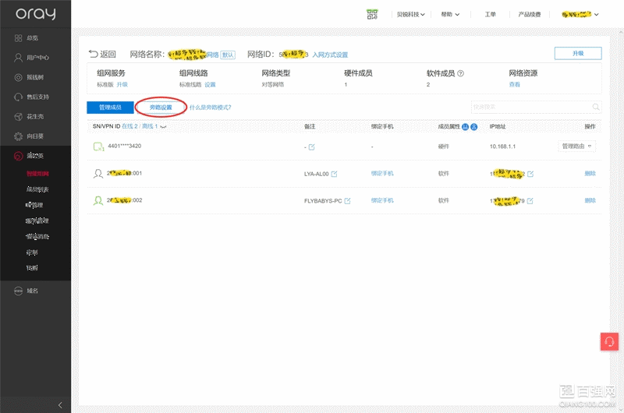Click 设置 link under 组网线路
624x413 pixels.
pos(210,84)
